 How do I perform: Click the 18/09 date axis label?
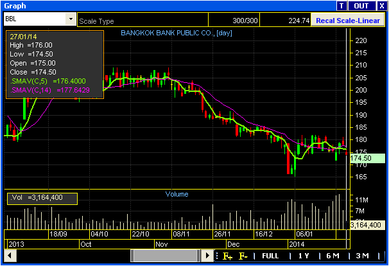[58, 234]
